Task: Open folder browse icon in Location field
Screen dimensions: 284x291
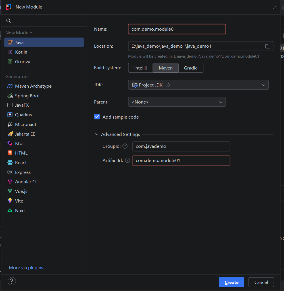Action: [268, 46]
